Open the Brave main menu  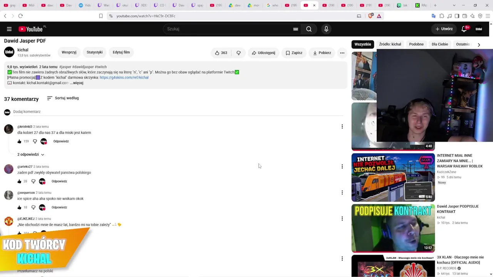[488, 16]
